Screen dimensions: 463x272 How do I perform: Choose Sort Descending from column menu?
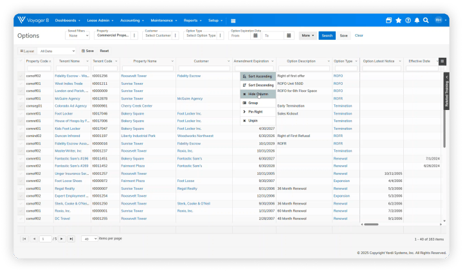(257, 85)
